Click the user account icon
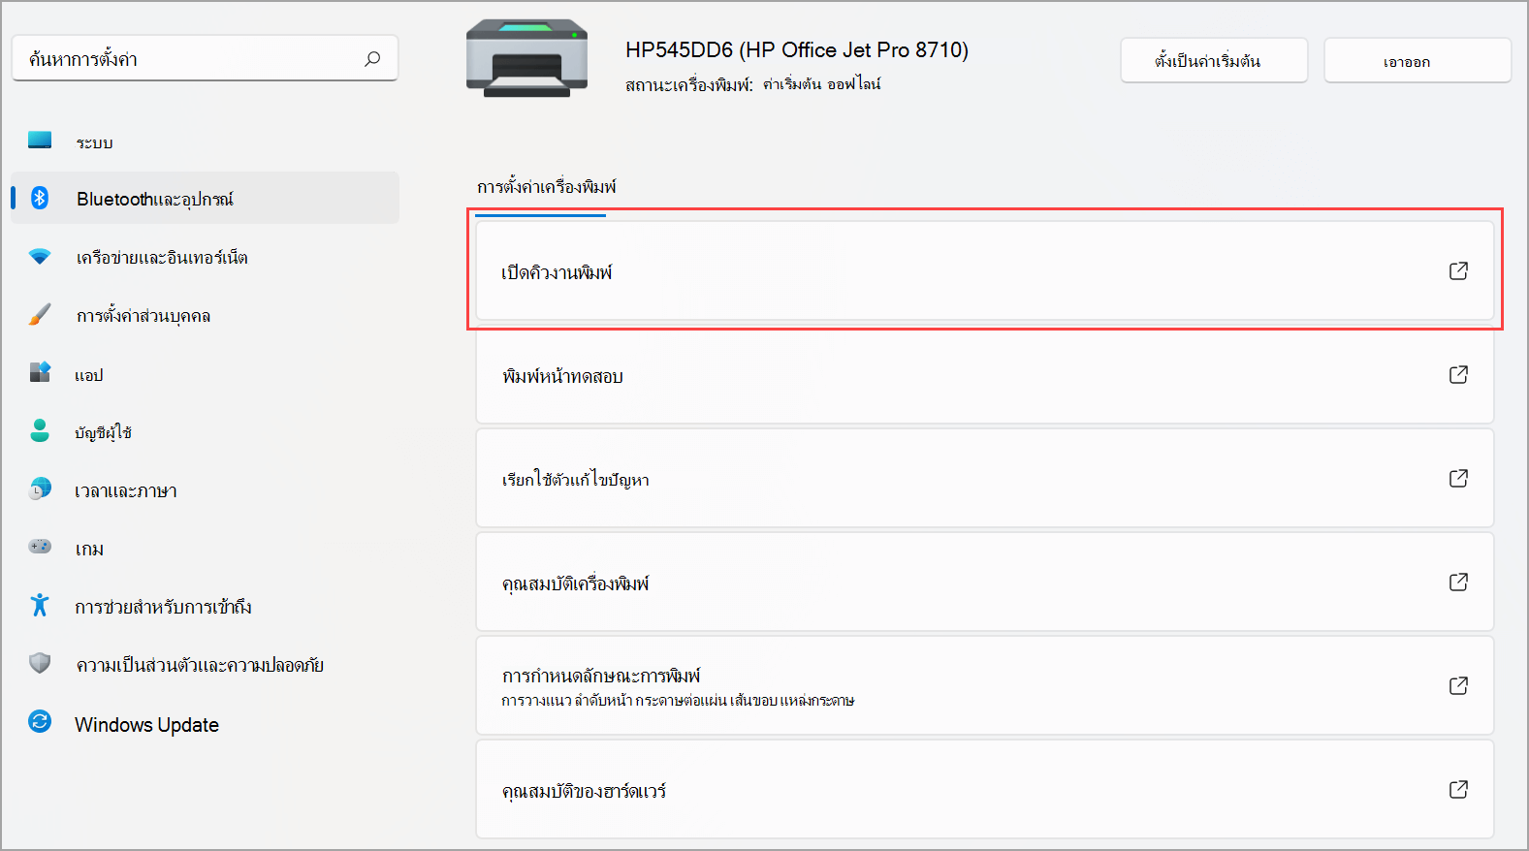Screen dimensions: 1529x851 point(40,430)
